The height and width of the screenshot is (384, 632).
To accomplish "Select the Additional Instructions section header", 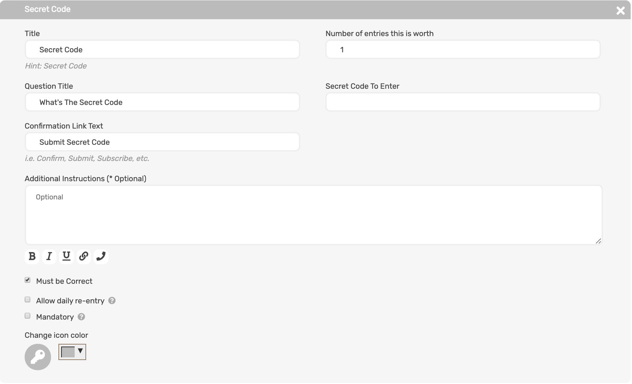I will click(x=85, y=179).
